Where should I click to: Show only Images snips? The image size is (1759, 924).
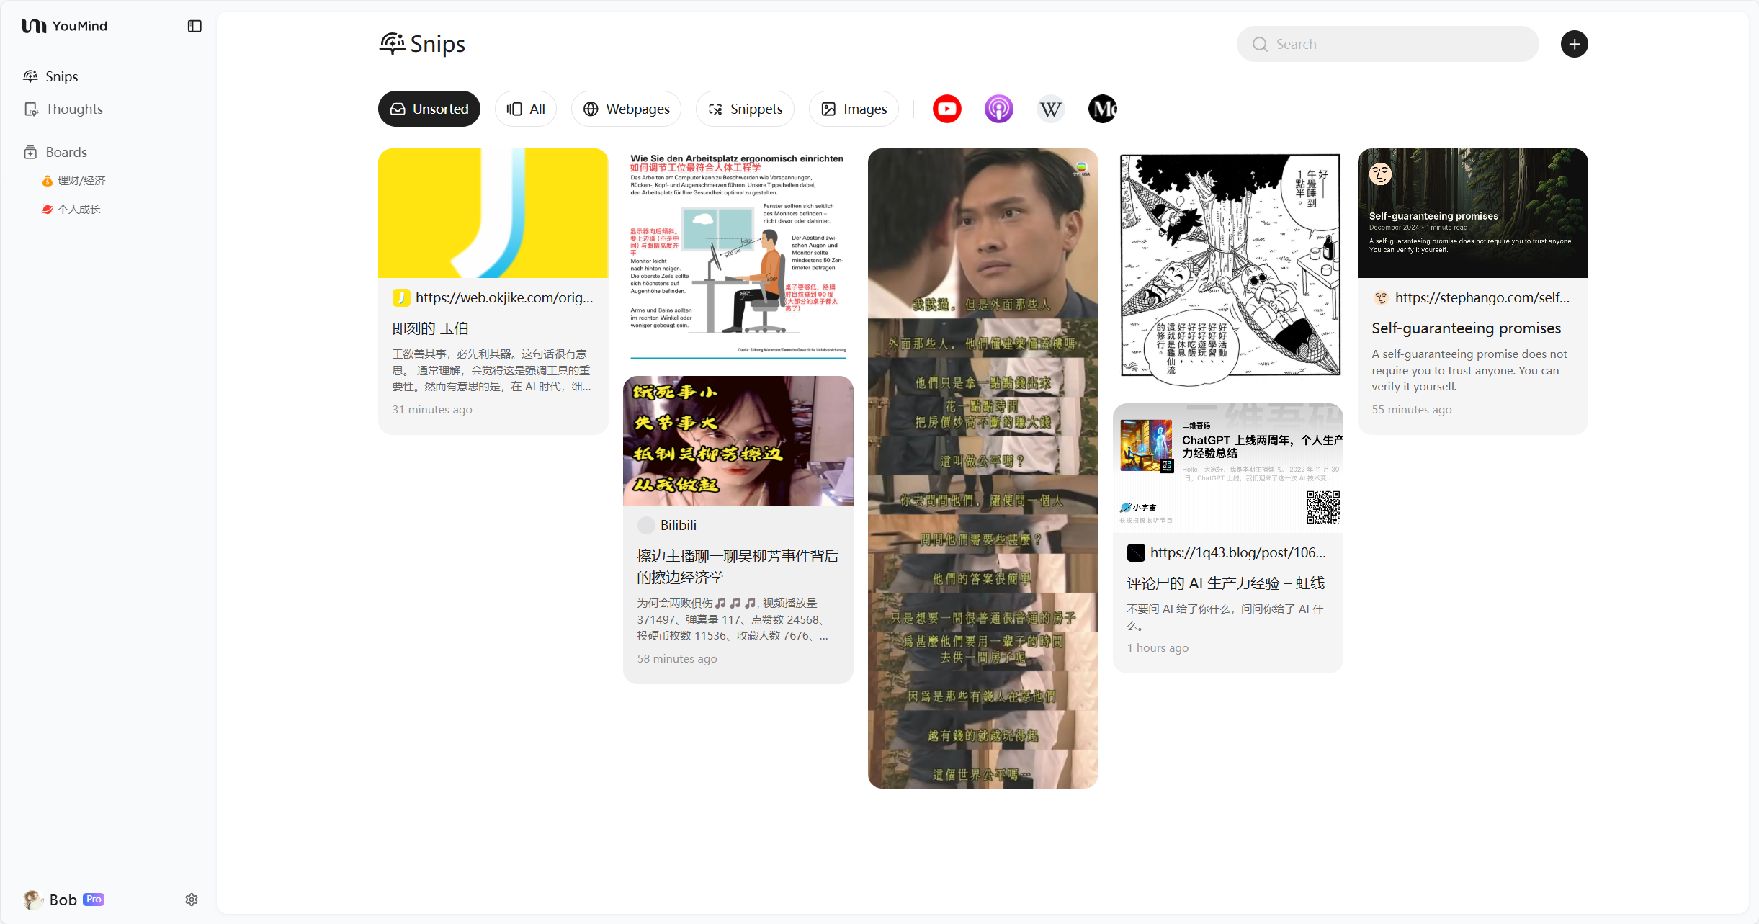coord(854,109)
